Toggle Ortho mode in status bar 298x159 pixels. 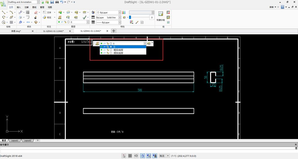click(136, 156)
